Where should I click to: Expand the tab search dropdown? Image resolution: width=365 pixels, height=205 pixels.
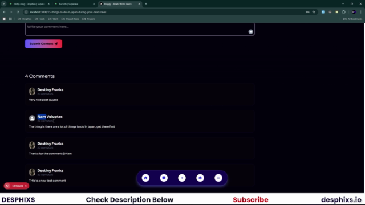(4, 4)
